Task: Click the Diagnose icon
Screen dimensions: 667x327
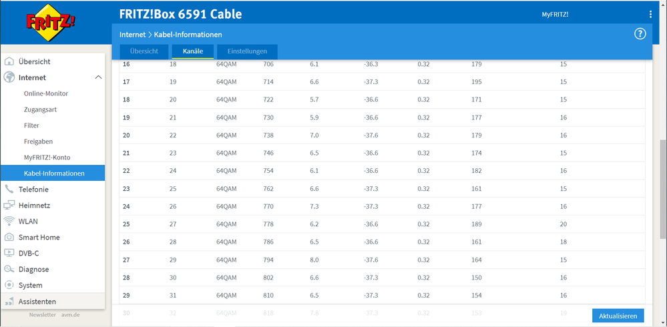Action: point(9,270)
